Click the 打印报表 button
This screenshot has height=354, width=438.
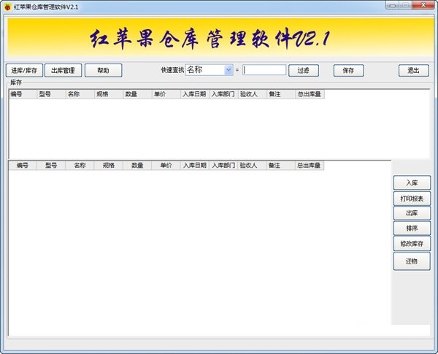pyautogui.click(x=412, y=199)
